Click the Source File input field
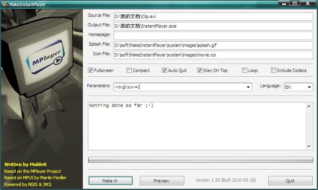This screenshot has width=318, height=190. pyautogui.click(x=213, y=16)
